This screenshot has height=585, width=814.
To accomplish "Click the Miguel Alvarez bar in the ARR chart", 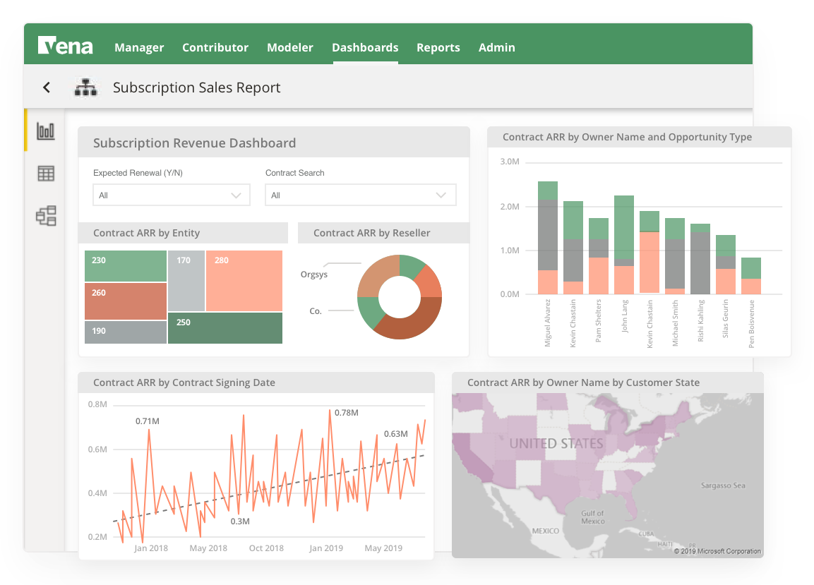I will coord(546,240).
